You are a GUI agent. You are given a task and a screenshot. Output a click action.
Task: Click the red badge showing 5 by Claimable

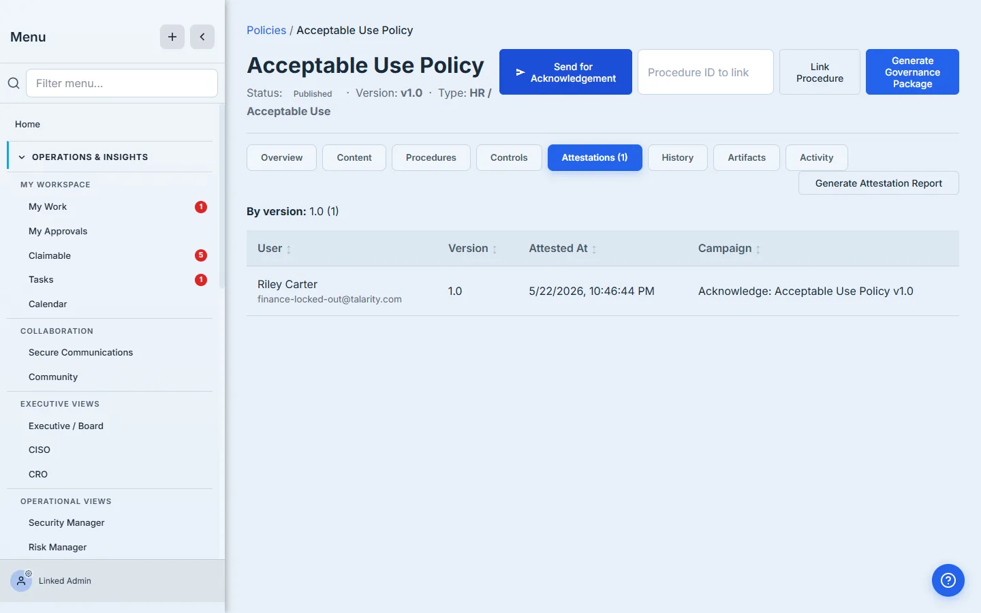pyautogui.click(x=201, y=255)
